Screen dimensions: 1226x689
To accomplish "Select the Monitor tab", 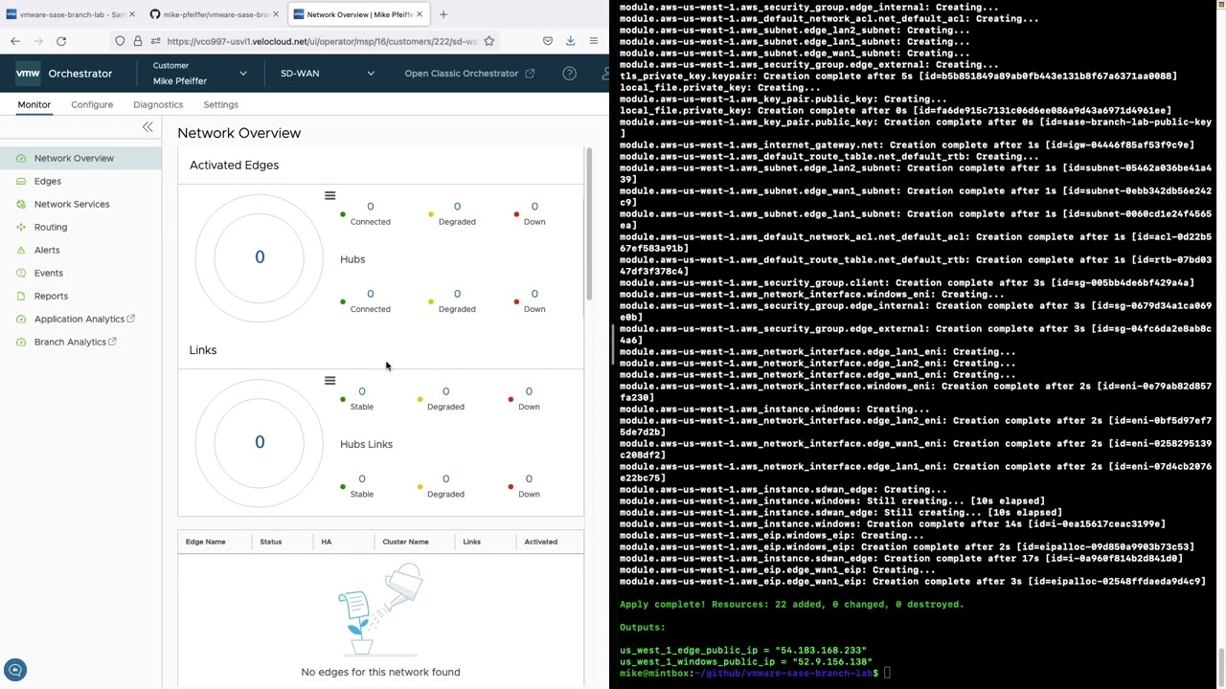I will tap(34, 104).
